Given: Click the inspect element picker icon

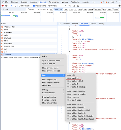Looking at the screenshot, I should 3,2.
